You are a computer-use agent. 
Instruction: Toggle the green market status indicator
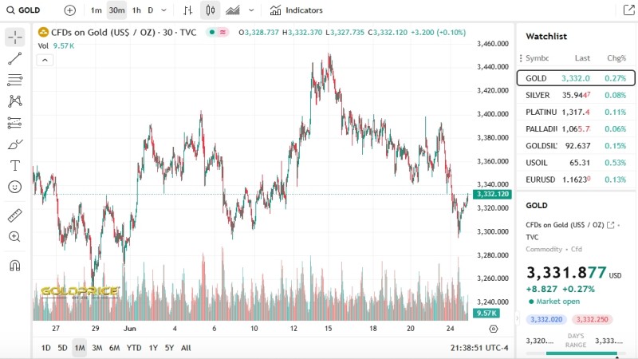tap(212, 32)
